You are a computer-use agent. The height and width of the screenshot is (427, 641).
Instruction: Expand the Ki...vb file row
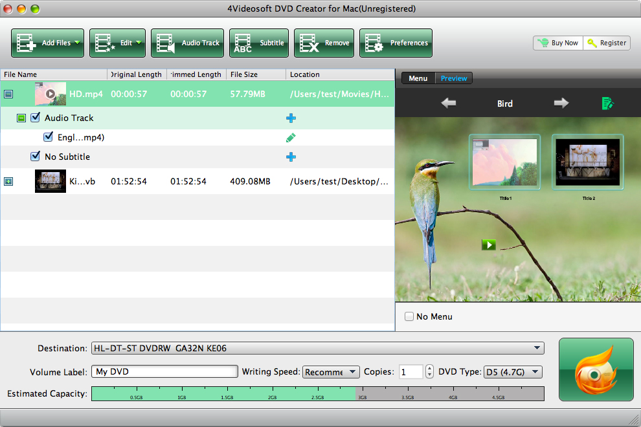click(x=8, y=181)
